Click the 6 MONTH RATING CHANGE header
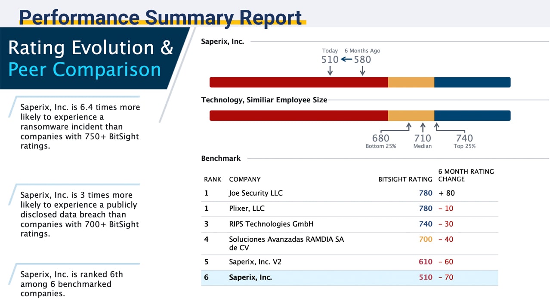Image resolution: width=550 pixels, height=301 pixels. tap(466, 175)
